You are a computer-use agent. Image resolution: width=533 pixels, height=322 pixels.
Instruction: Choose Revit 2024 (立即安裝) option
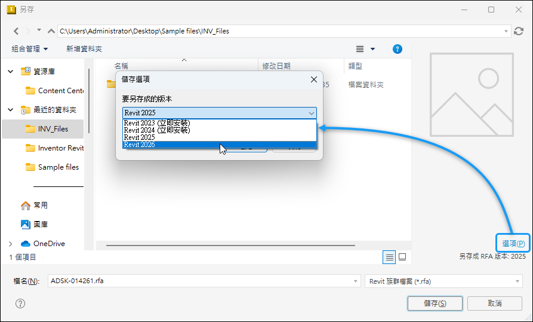(219, 130)
